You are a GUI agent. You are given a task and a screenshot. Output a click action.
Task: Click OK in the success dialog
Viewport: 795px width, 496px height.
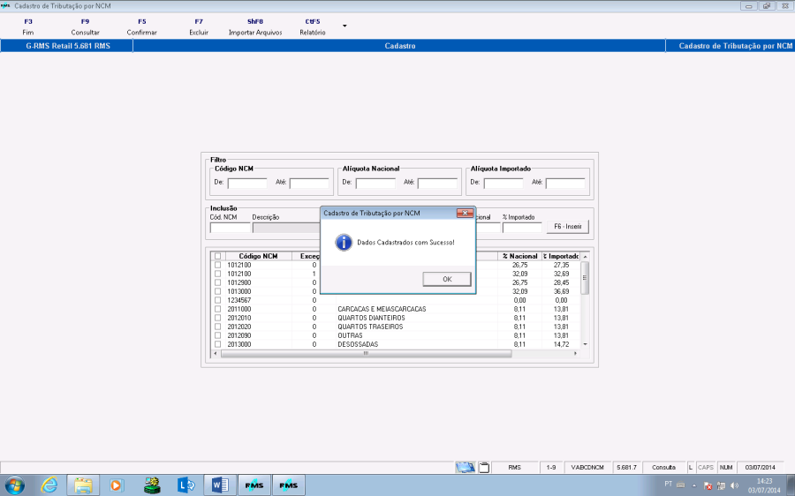[447, 279]
